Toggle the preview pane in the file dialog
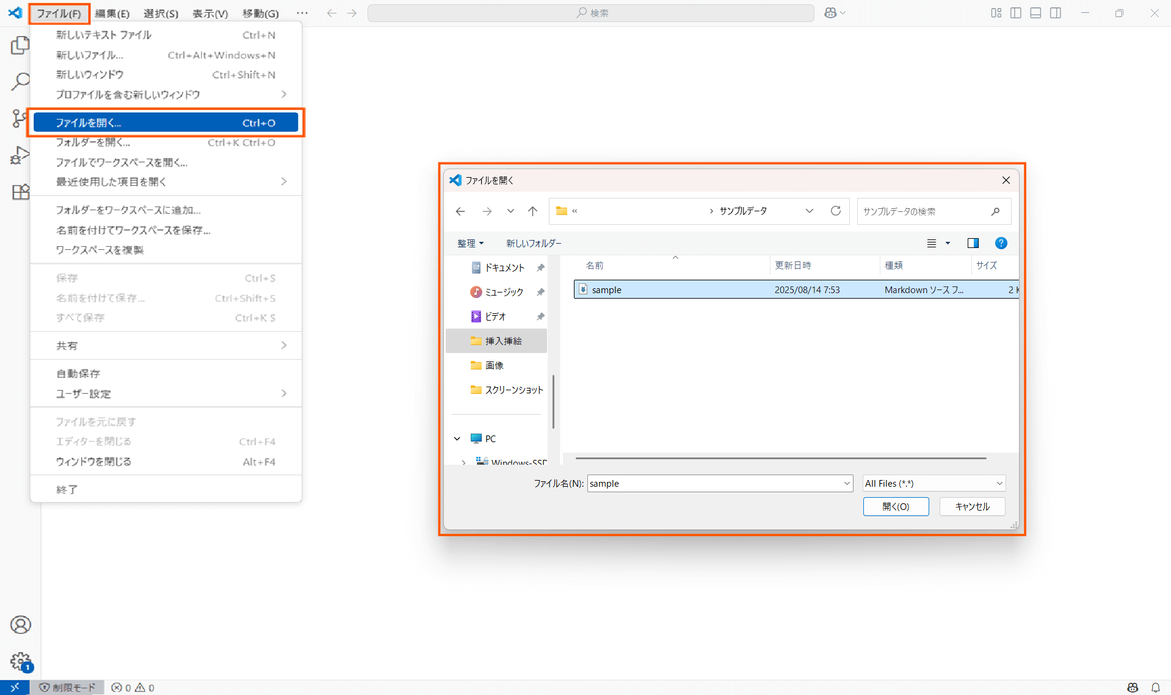This screenshot has height=695, width=1171. click(x=973, y=243)
